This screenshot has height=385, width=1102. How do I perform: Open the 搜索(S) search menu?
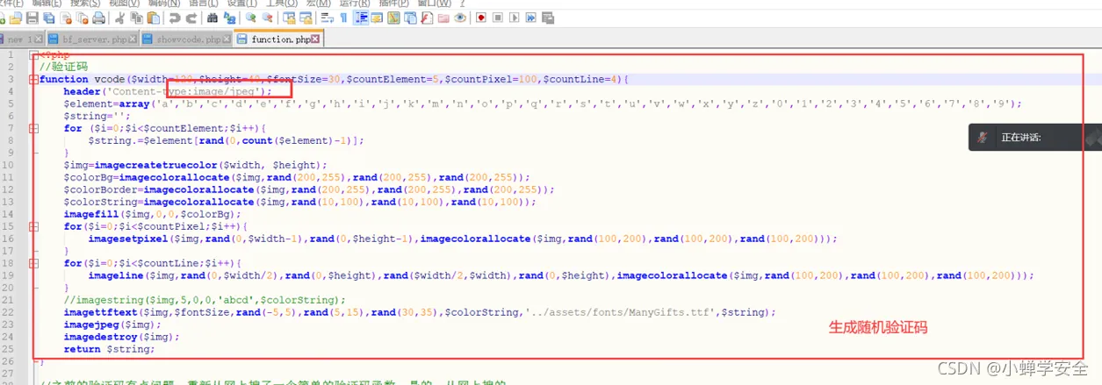(x=85, y=4)
